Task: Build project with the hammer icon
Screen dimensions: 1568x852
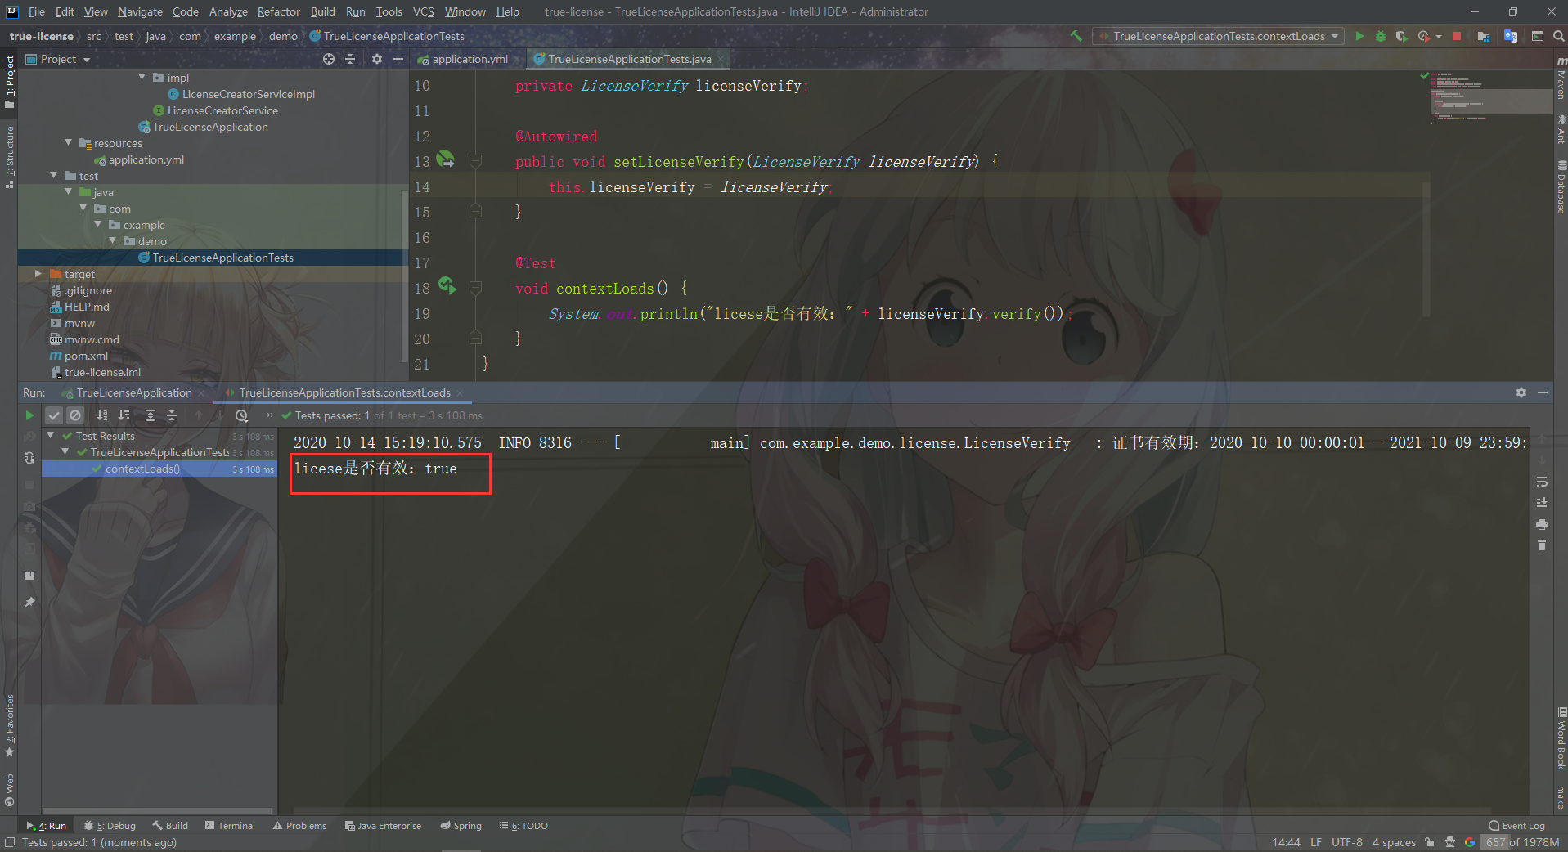Action: (1076, 36)
